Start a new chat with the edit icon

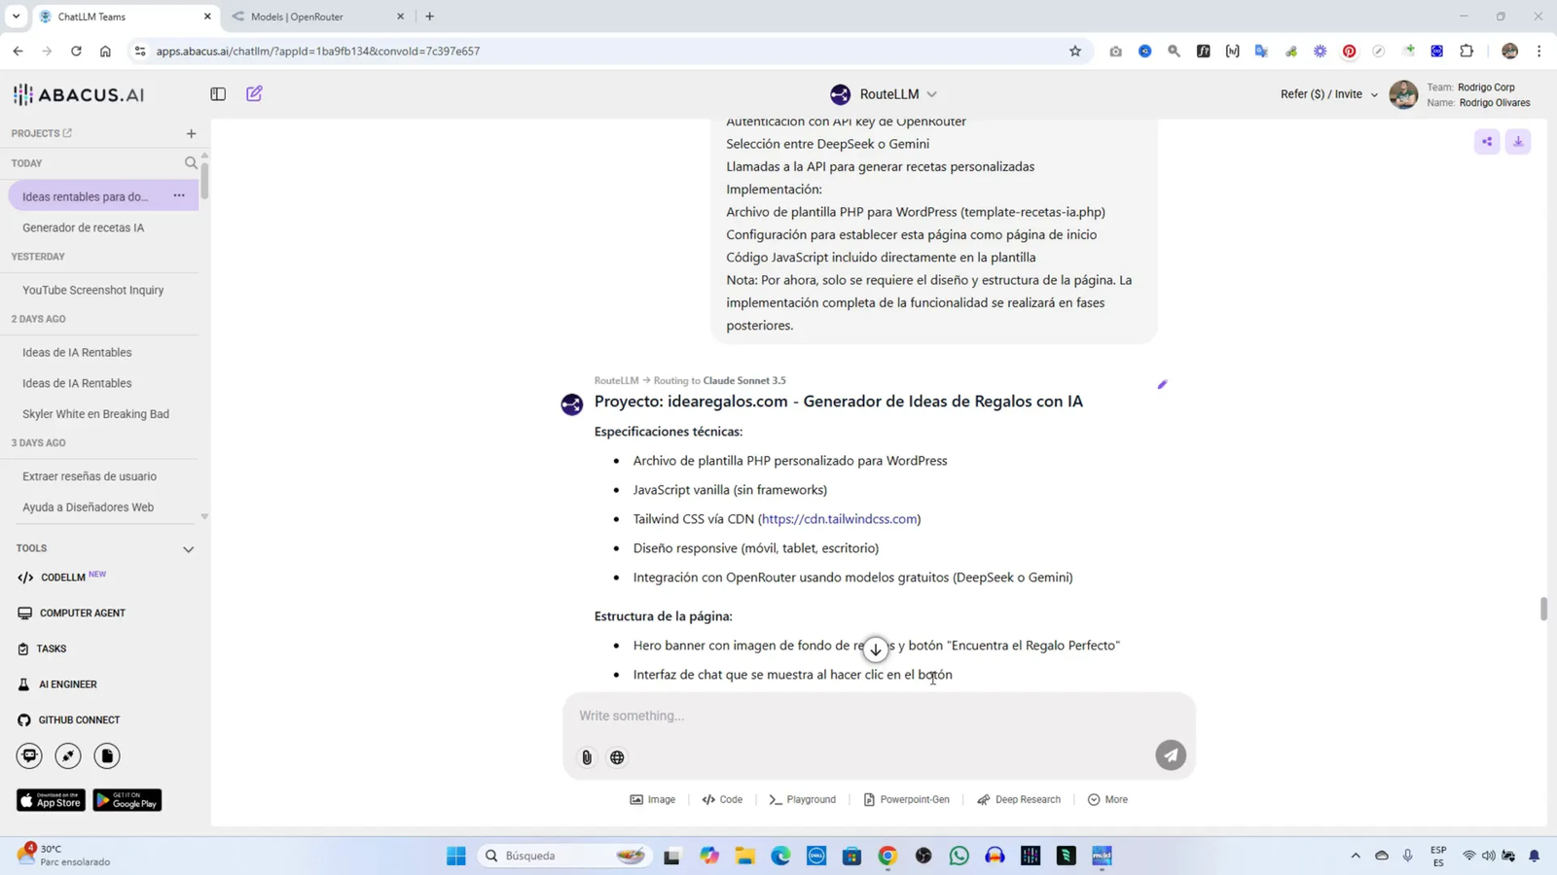[253, 93]
